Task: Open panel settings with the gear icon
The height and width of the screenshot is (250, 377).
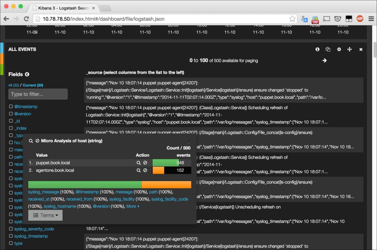Action: point(339,49)
